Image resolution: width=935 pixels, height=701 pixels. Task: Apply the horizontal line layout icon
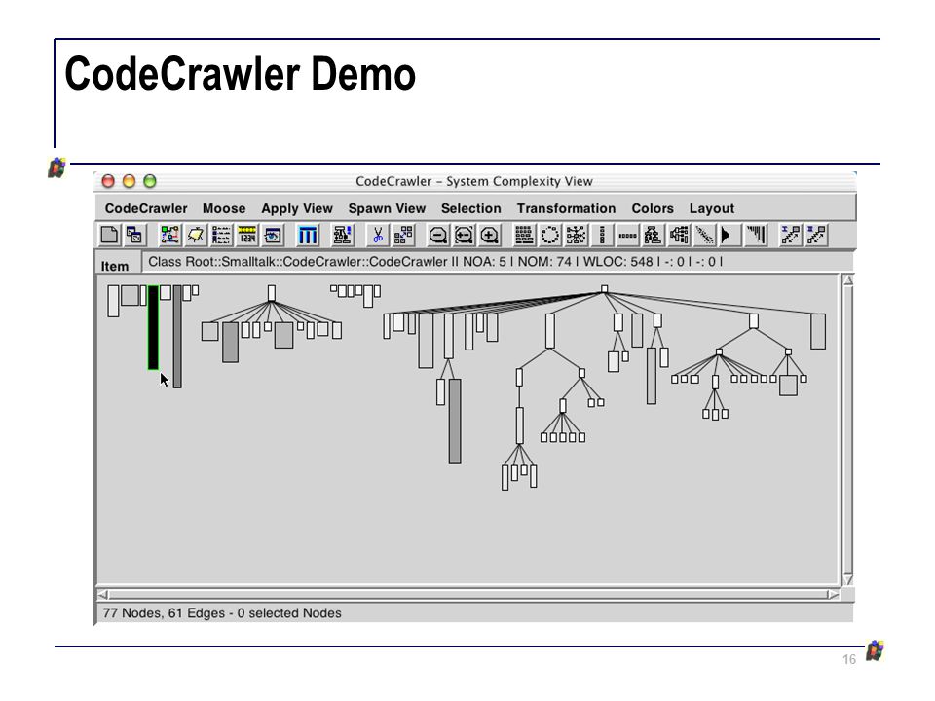click(x=627, y=235)
